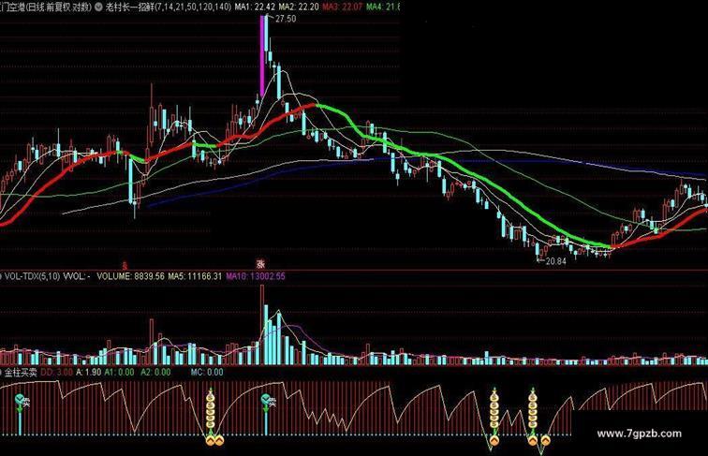Click the MA1: 22.42 value
708x456 pixels.
254,7
